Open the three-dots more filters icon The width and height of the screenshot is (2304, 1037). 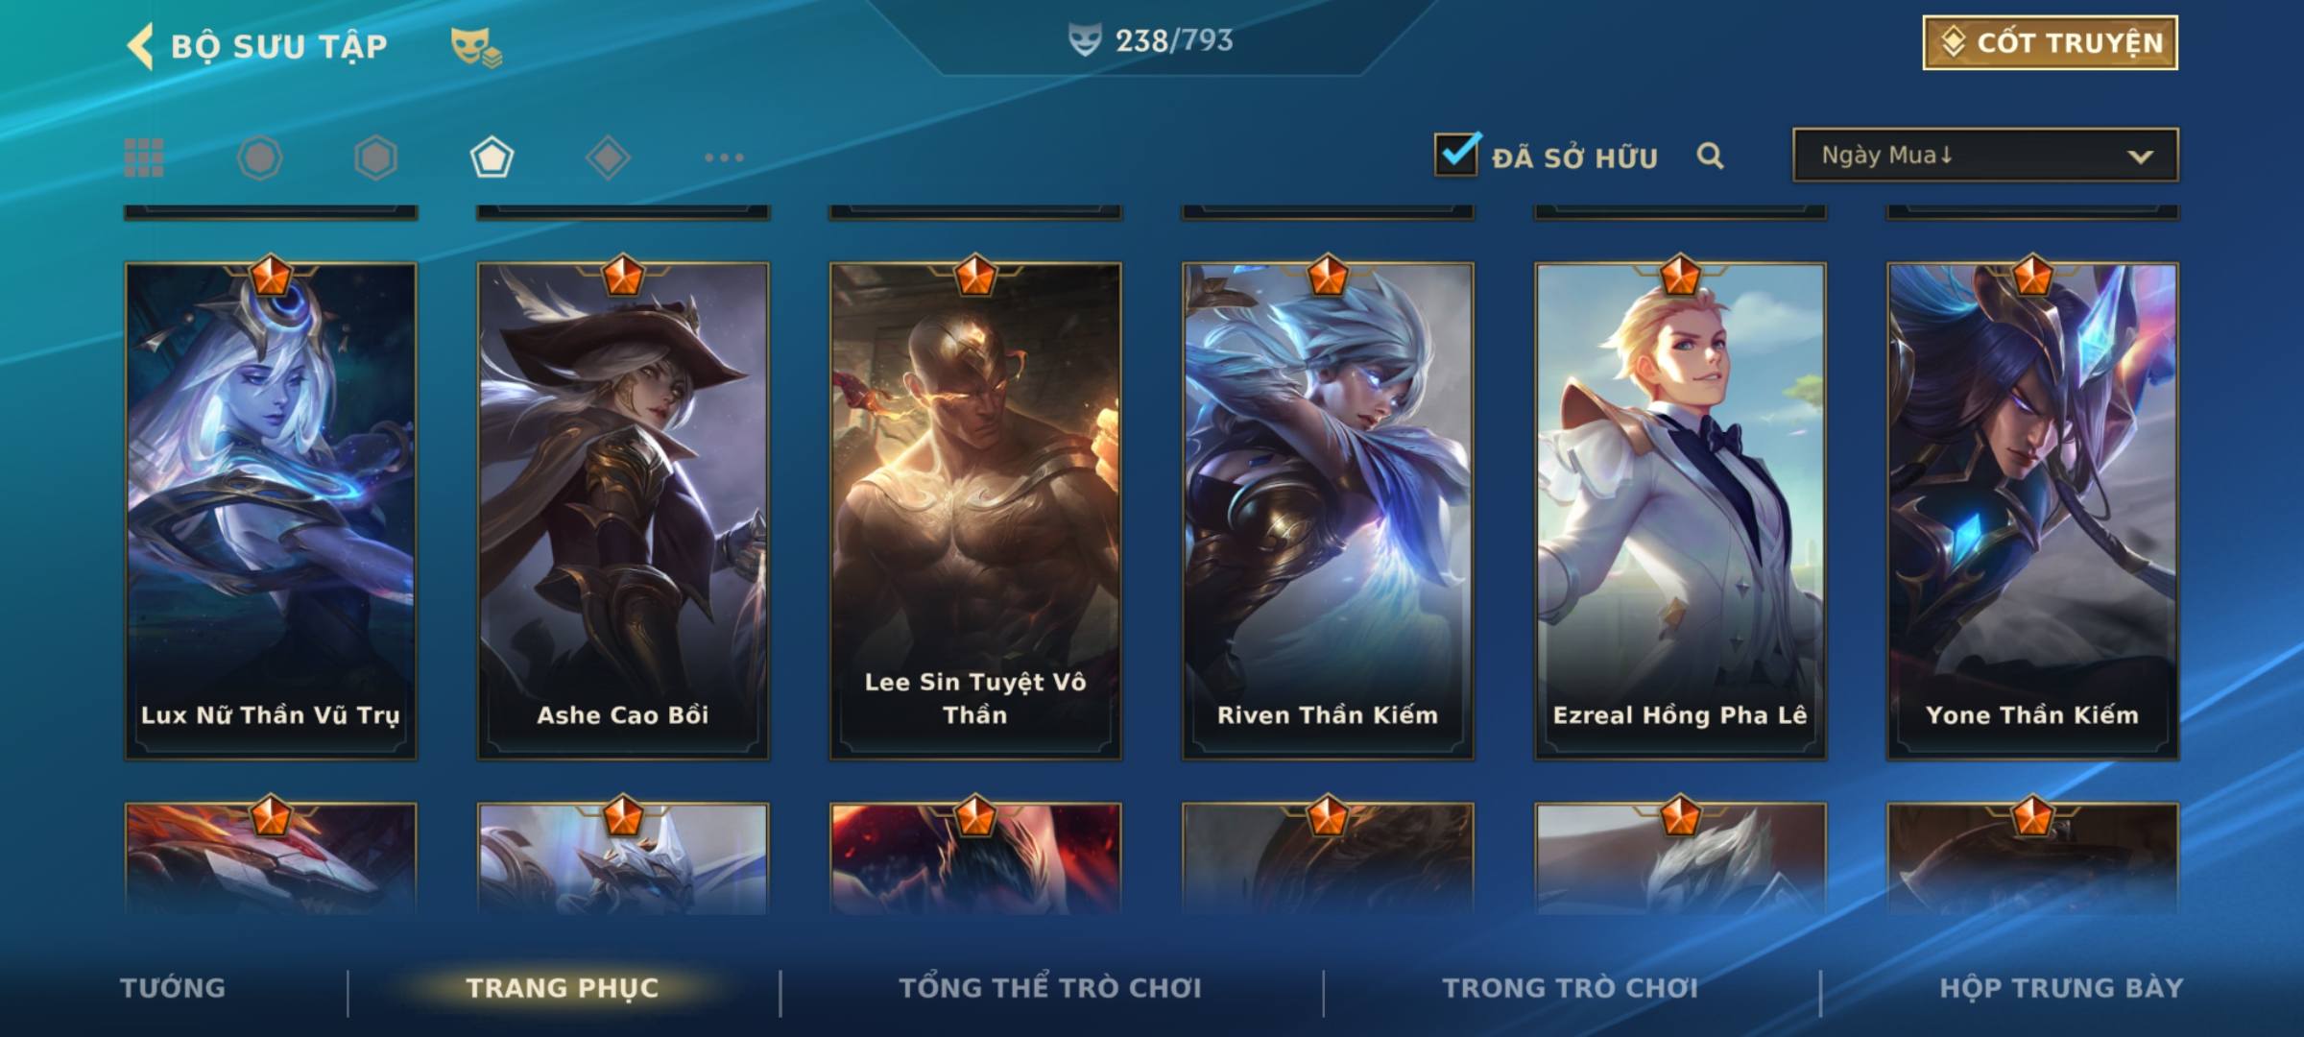(x=724, y=157)
